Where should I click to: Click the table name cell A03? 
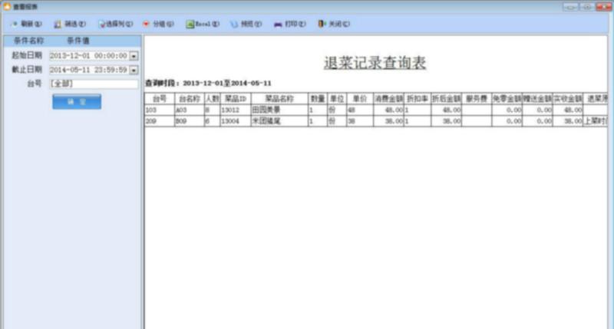click(x=190, y=110)
